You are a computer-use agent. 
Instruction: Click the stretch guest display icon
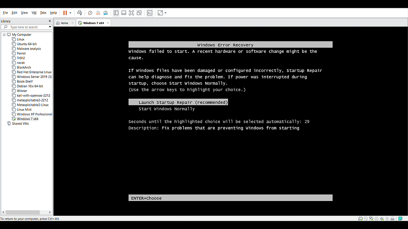(160, 13)
